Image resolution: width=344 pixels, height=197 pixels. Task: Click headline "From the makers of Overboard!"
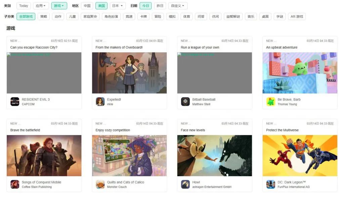(119, 47)
